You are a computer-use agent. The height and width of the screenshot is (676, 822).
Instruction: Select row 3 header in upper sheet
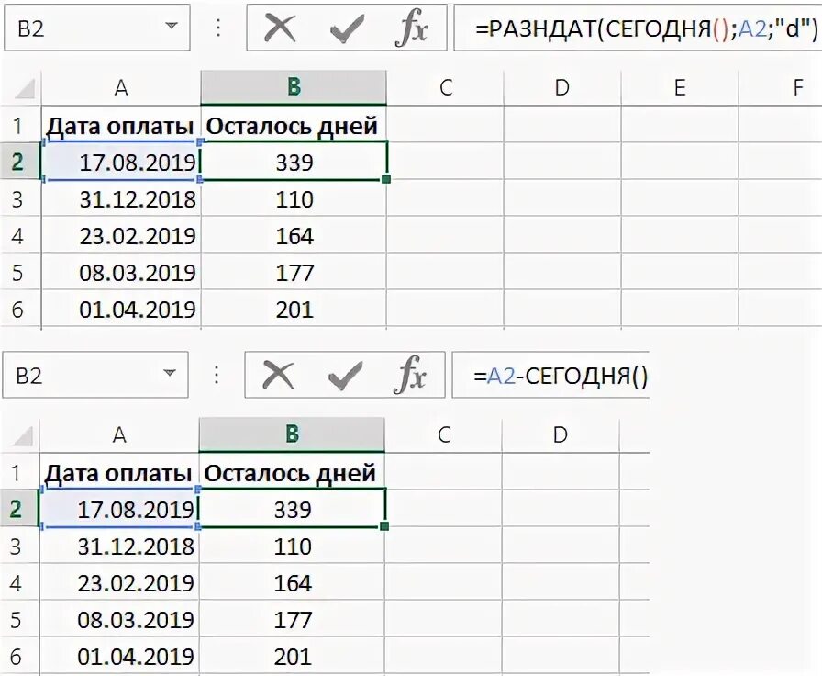[20, 198]
